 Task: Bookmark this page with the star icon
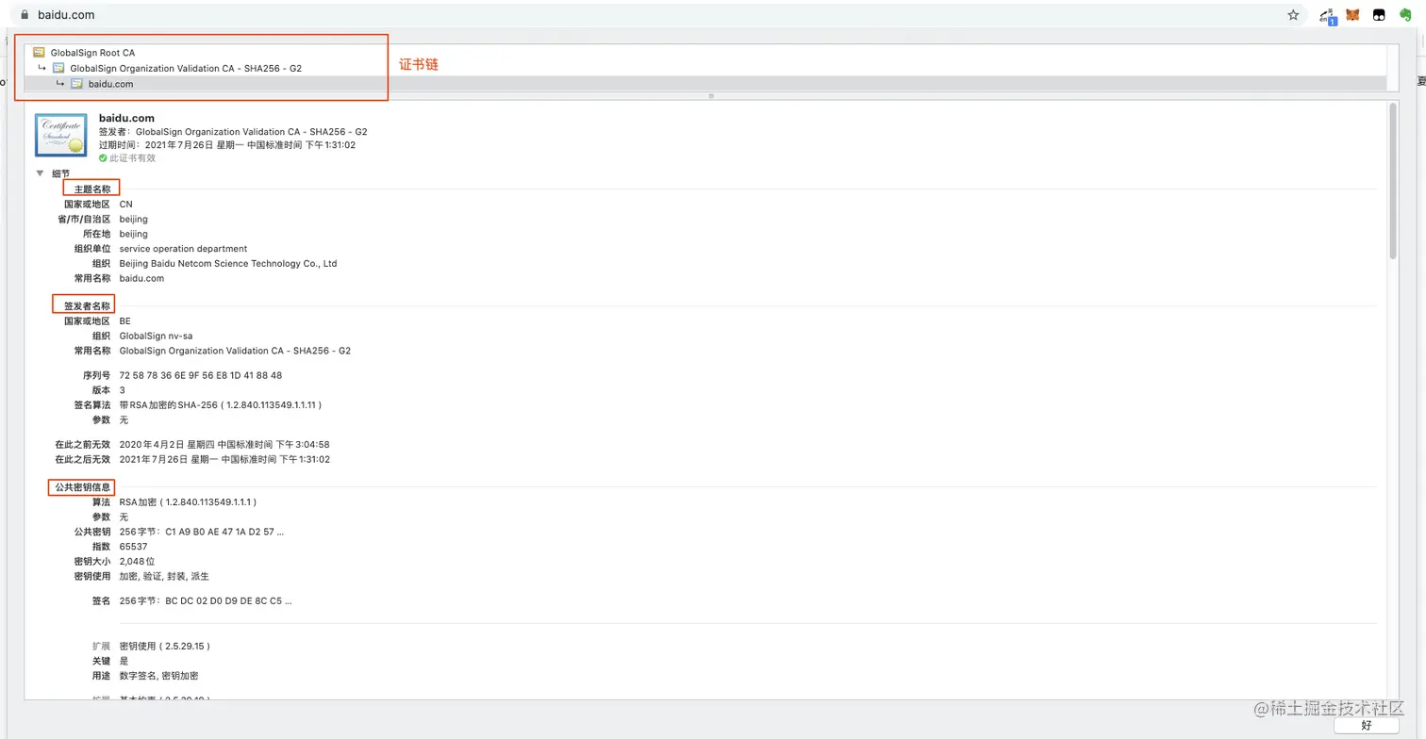(x=1293, y=15)
